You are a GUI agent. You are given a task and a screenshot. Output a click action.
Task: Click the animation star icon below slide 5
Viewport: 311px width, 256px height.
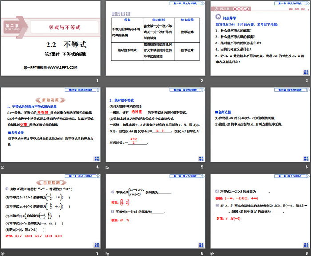coord(107,167)
